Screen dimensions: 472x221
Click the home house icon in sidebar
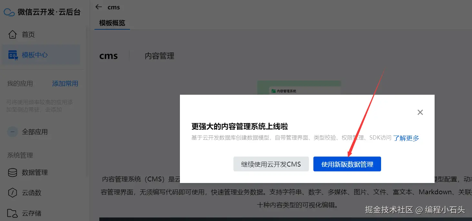tap(12, 34)
